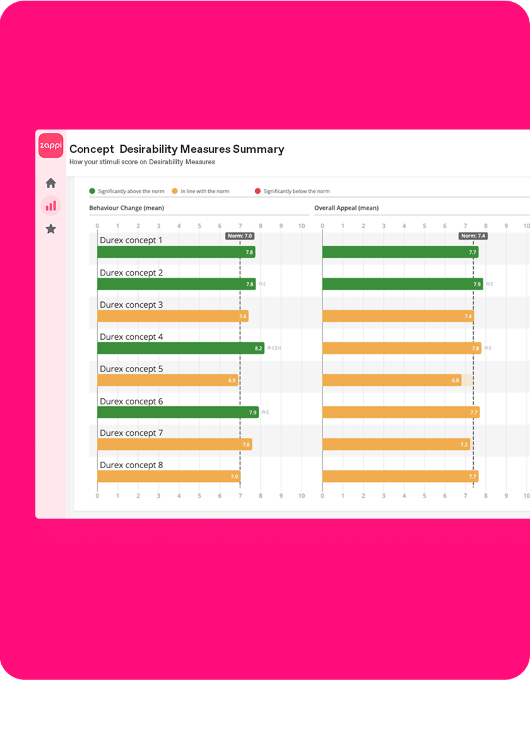Click the 'Significantly below the norm' legend text
The height and width of the screenshot is (753, 530).
296,191
